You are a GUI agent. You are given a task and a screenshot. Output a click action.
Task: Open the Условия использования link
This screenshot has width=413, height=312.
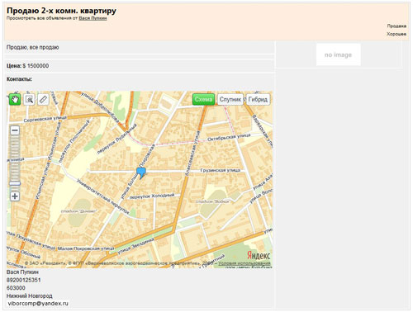coord(244,263)
